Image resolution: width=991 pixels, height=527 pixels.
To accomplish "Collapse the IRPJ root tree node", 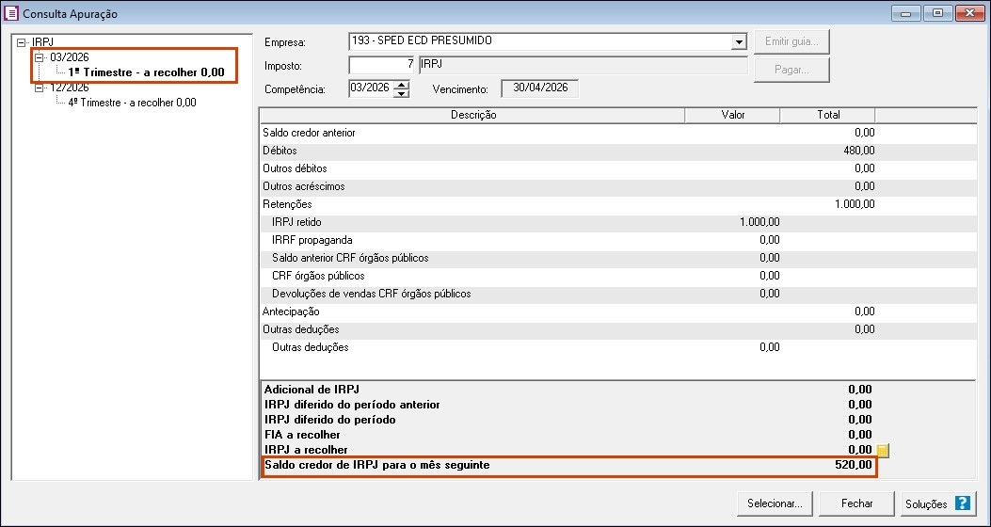I will tap(23, 43).
